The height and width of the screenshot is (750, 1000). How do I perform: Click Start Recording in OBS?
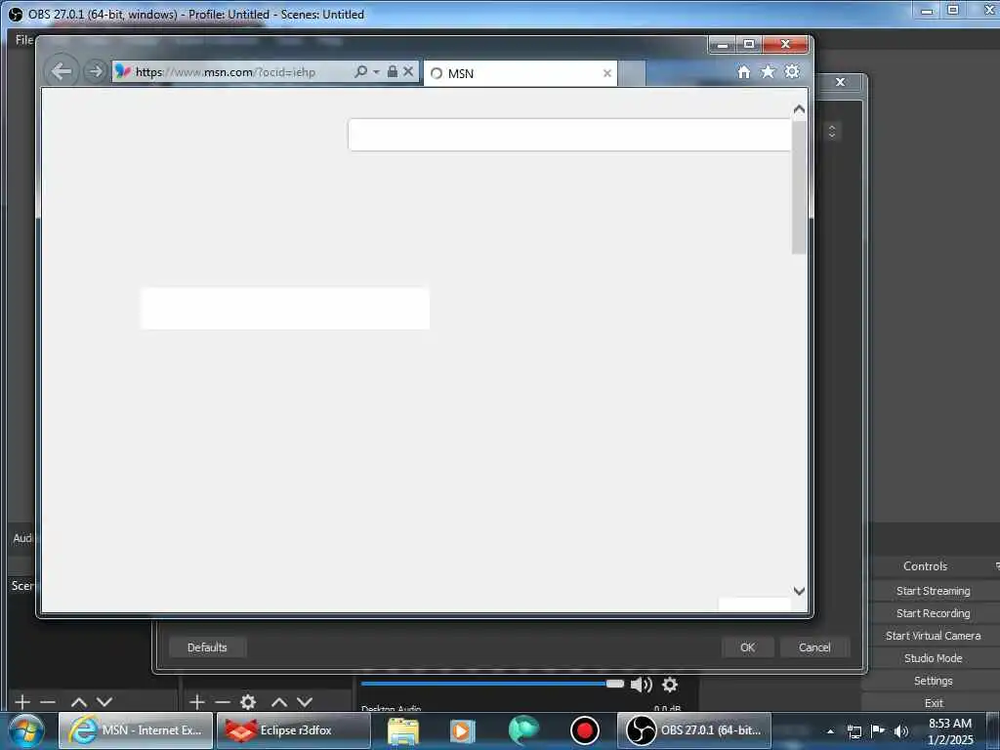[x=933, y=613]
